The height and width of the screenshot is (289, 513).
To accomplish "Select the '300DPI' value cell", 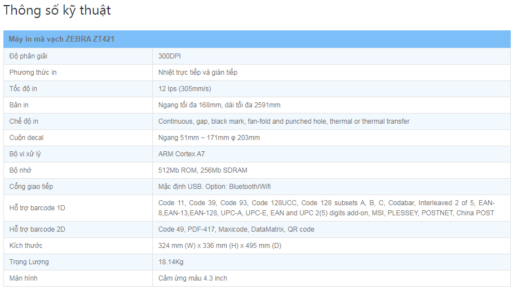I will point(170,56).
